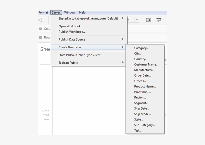Screen dimensions: 205x145
Task: Create user filter on Sub-Category...
Action: click(x=145, y=125)
